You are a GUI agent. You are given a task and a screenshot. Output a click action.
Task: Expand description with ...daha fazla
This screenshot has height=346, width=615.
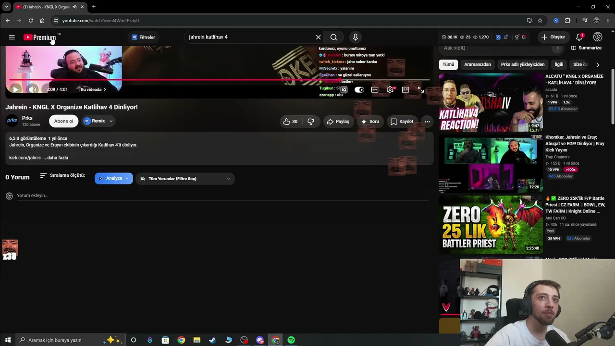[56, 158]
